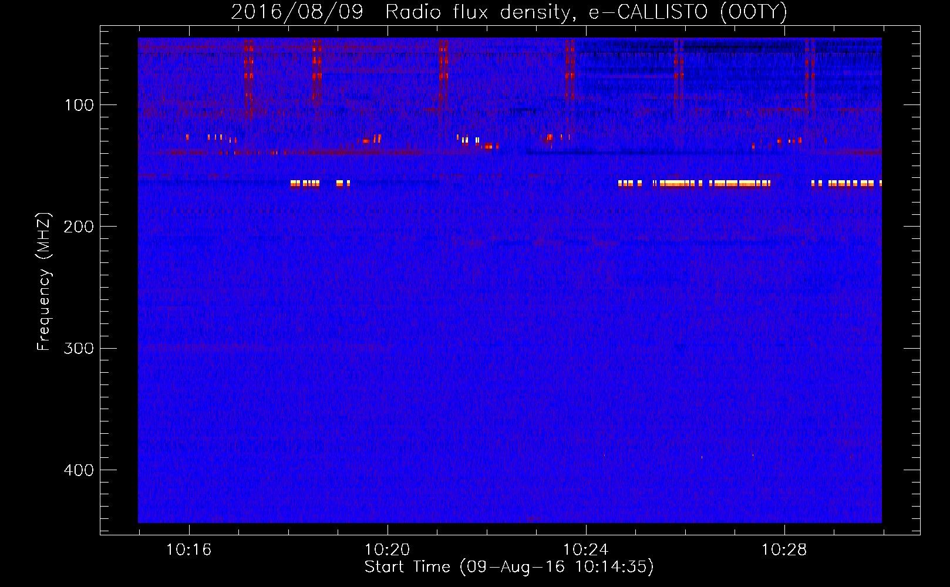Pick the 10:28 time tick label

784,550
